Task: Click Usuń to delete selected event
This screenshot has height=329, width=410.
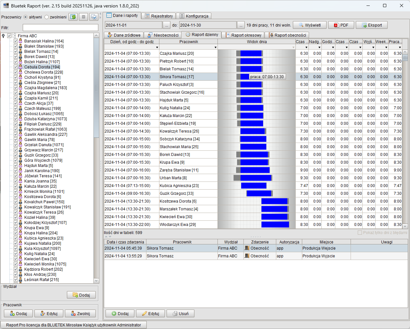Action: [180, 314]
